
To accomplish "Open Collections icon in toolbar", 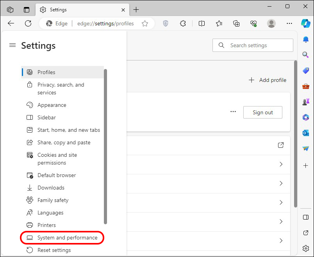I will [236, 23].
